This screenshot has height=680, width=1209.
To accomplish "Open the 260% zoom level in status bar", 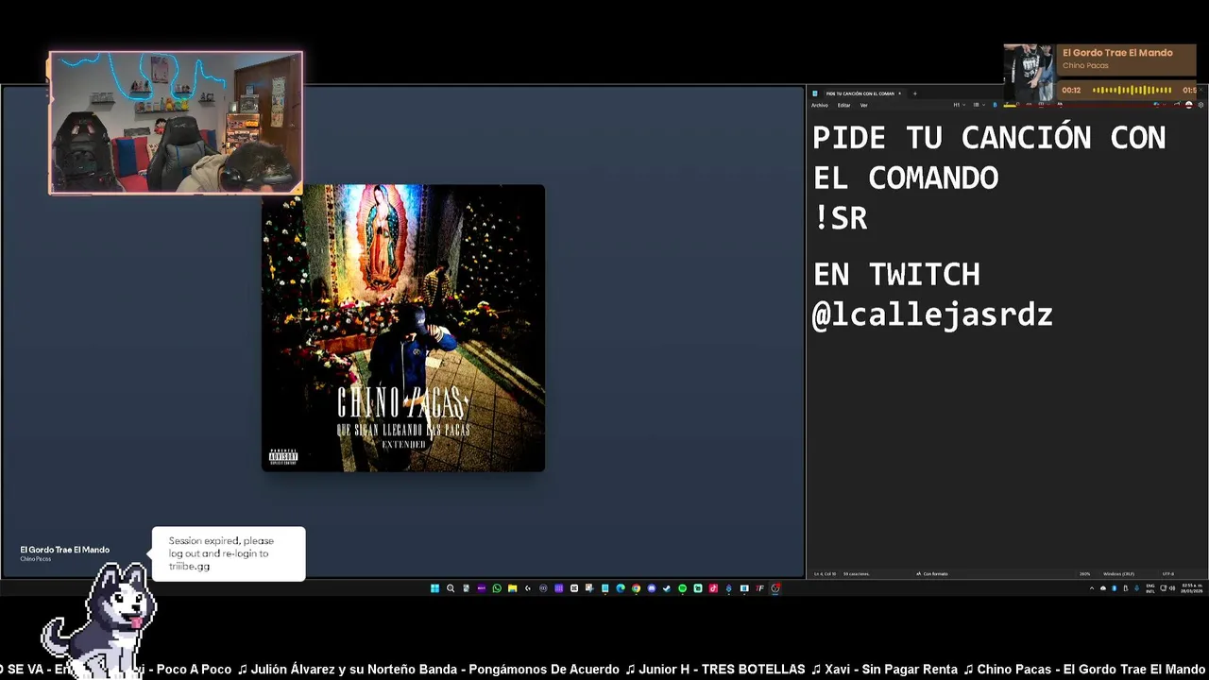I will click(x=1084, y=573).
